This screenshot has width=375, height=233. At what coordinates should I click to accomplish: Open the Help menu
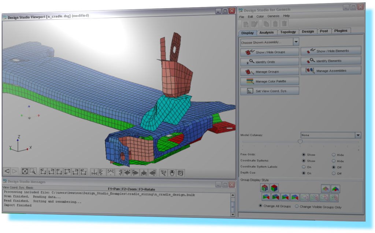click(x=286, y=16)
